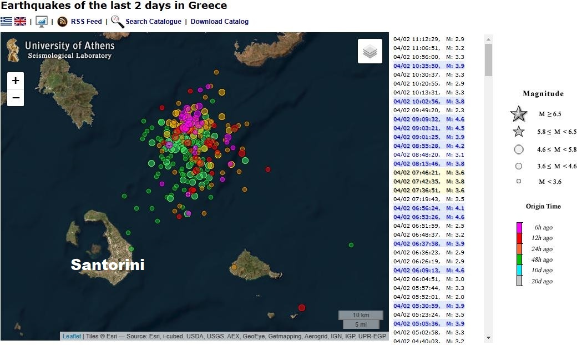The height and width of the screenshot is (345, 582).
Task: Click the orange RSS feed icon
Action: pyautogui.click(x=63, y=22)
